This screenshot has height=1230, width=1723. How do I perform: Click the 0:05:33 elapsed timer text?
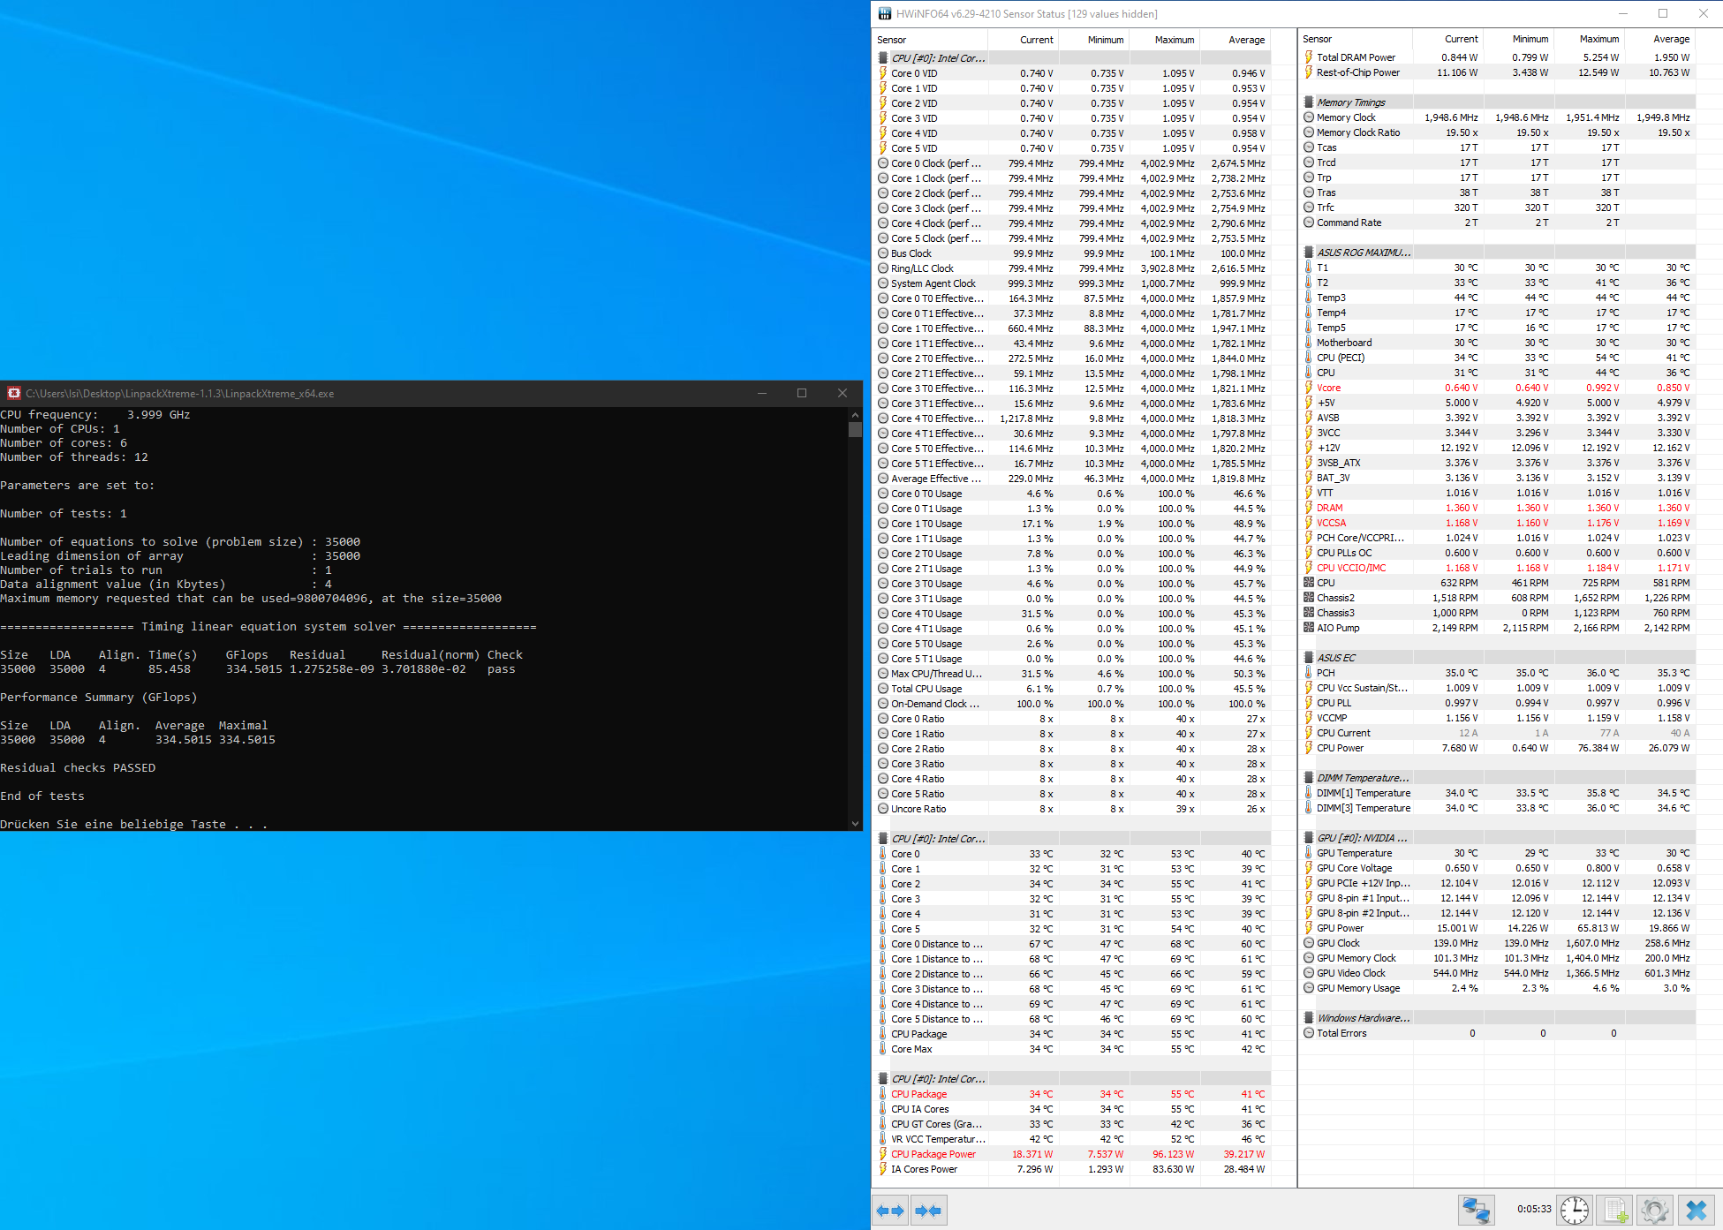[x=1534, y=1209]
